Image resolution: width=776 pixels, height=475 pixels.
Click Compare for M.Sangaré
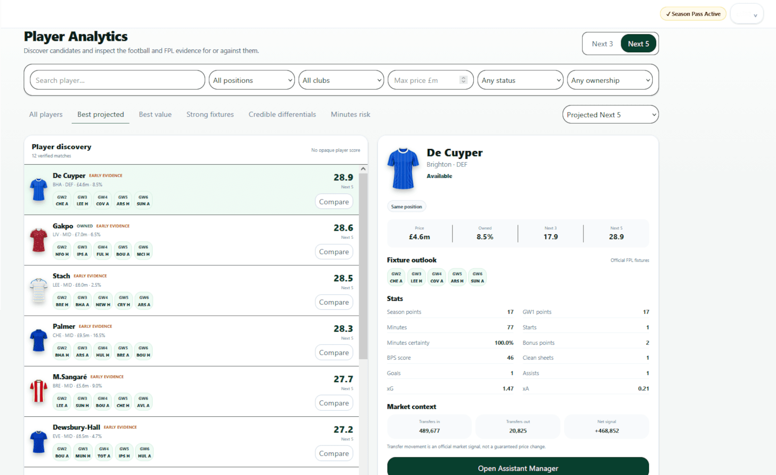click(334, 403)
